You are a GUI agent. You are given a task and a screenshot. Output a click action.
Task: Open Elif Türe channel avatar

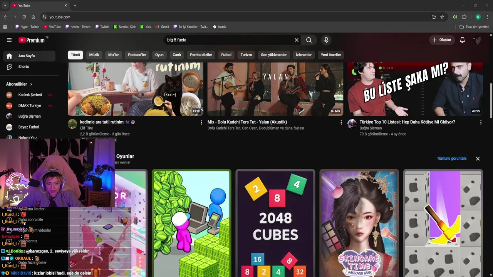coord(72,124)
